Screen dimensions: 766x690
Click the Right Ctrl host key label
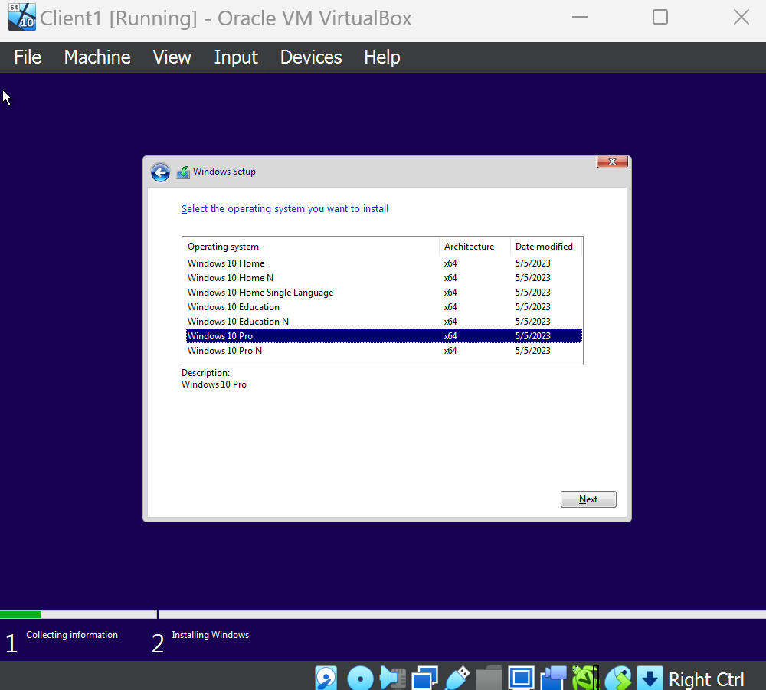click(706, 679)
